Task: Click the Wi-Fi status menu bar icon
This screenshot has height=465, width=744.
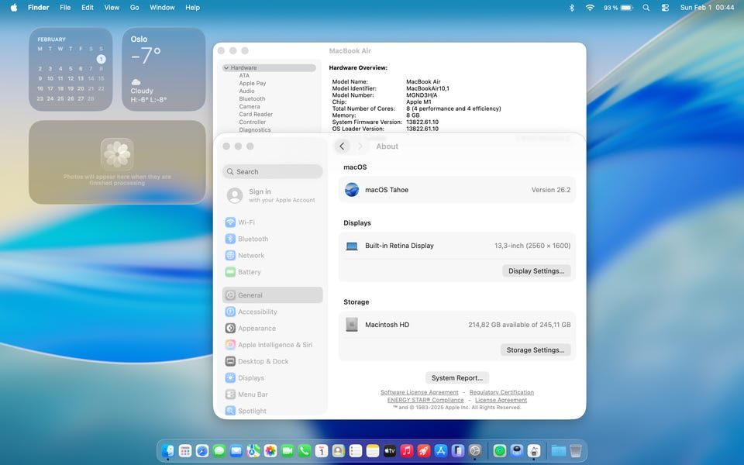Action: click(590, 8)
